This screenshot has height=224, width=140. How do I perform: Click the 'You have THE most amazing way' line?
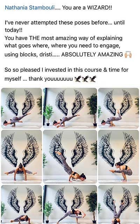[63, 38]
